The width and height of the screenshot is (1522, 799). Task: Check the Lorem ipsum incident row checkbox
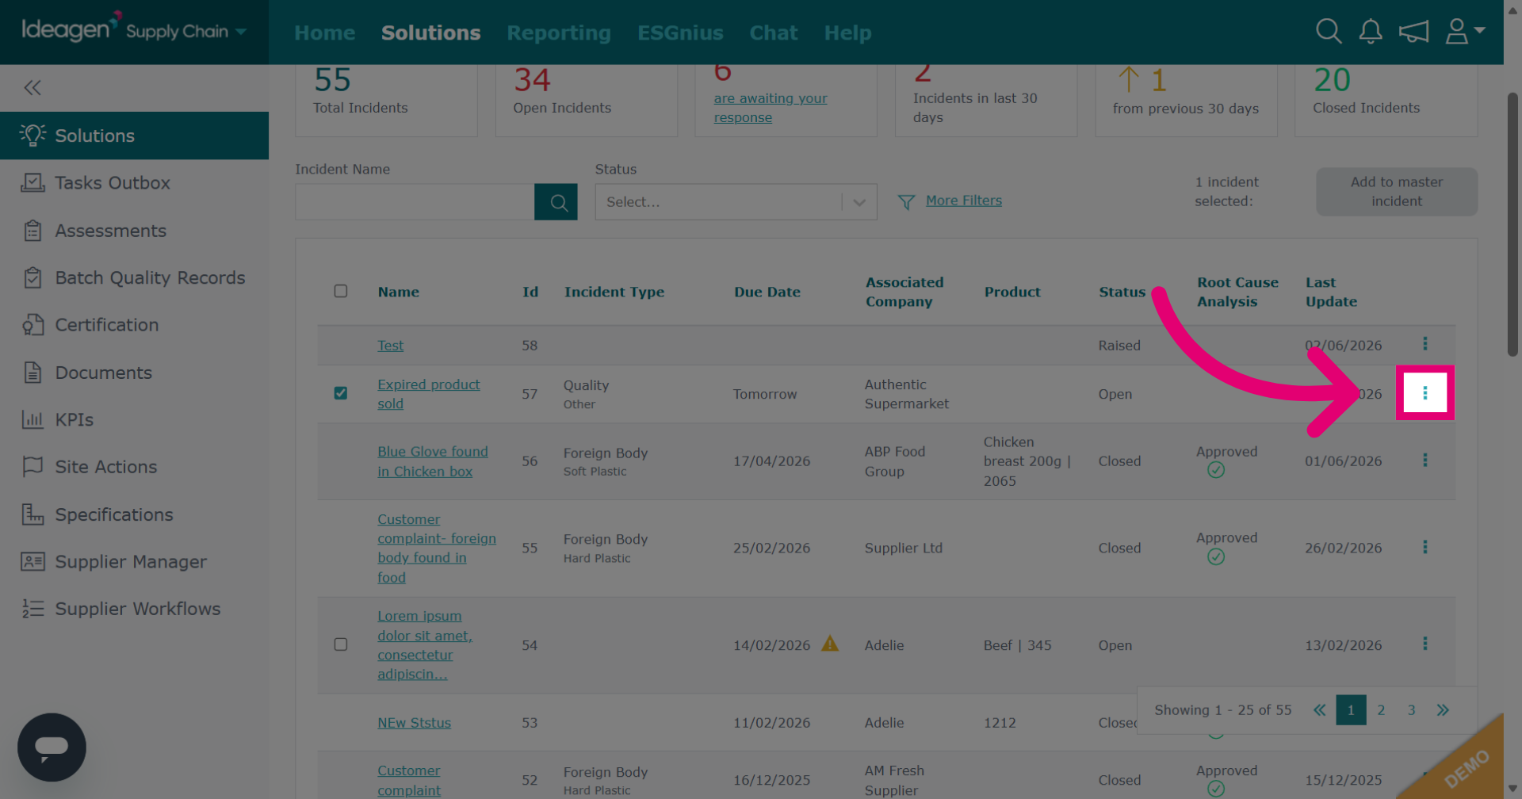click(x=341, y=644)
